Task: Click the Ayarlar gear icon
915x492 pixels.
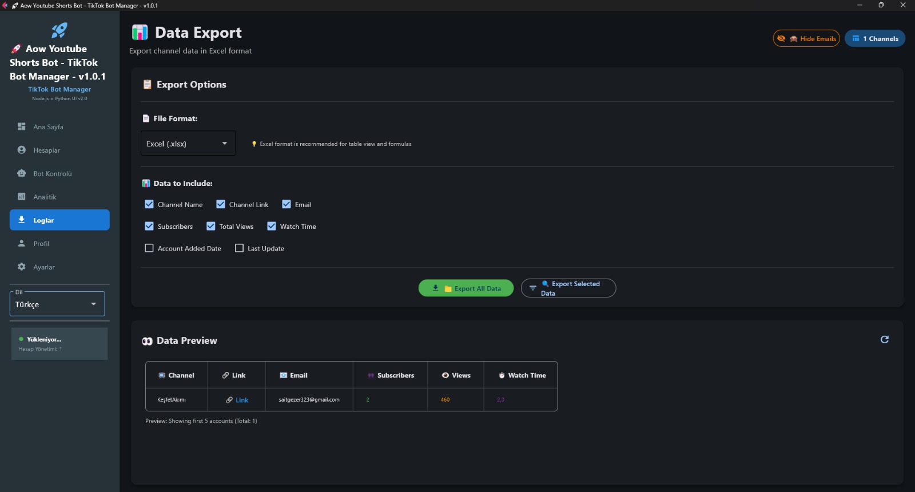Action: 22,267
